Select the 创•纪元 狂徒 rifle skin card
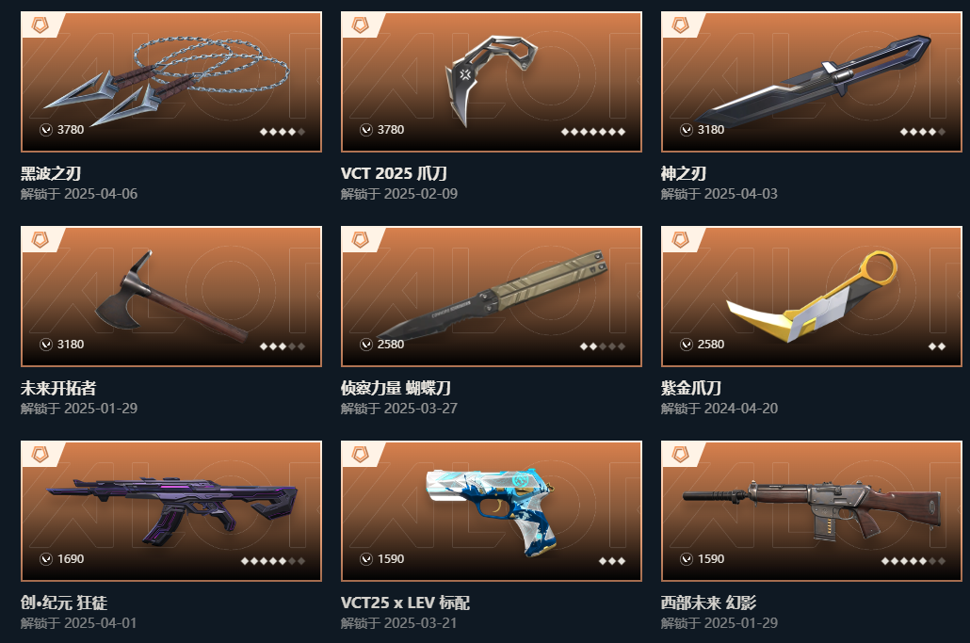The image size is (970, 643). click(x=171, y=510)
